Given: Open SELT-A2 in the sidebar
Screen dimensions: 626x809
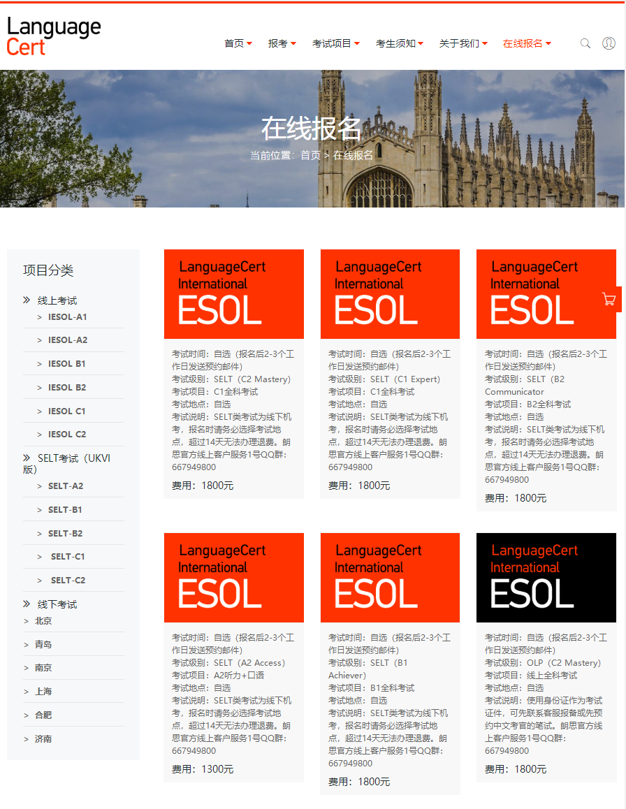Looking at the screenshot, I should [x=66, y=486].
